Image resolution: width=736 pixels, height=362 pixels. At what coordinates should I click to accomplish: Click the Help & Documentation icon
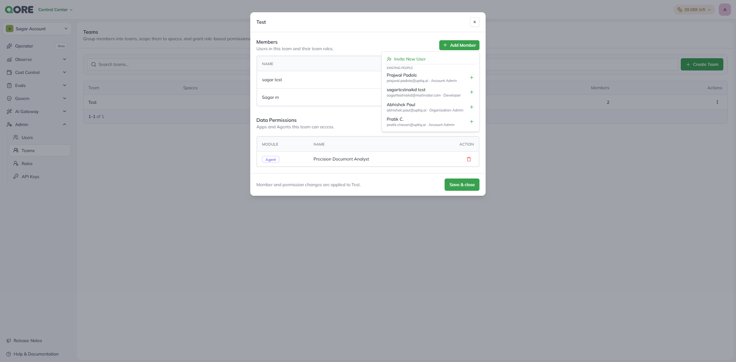tap(8, 354)
